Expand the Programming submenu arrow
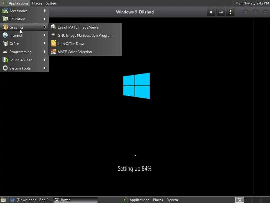This screenshot has width=270, height=203. coord(45,52)
